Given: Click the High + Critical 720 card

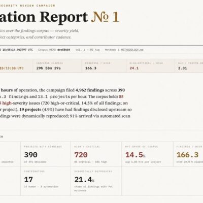Looking at the screenshot, I should [96, 154].
